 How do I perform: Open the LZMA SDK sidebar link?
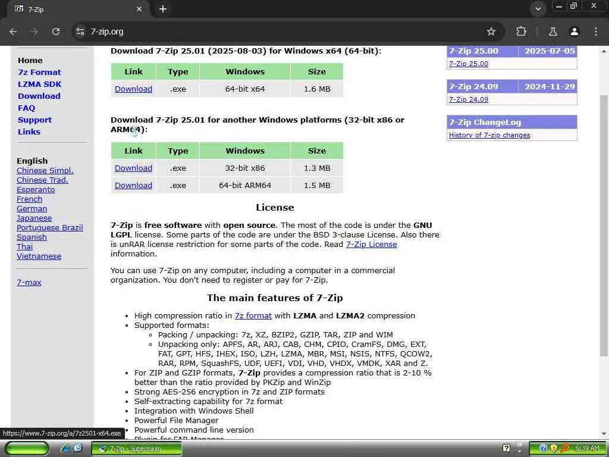pyautogui.click(x=40, y=84)
